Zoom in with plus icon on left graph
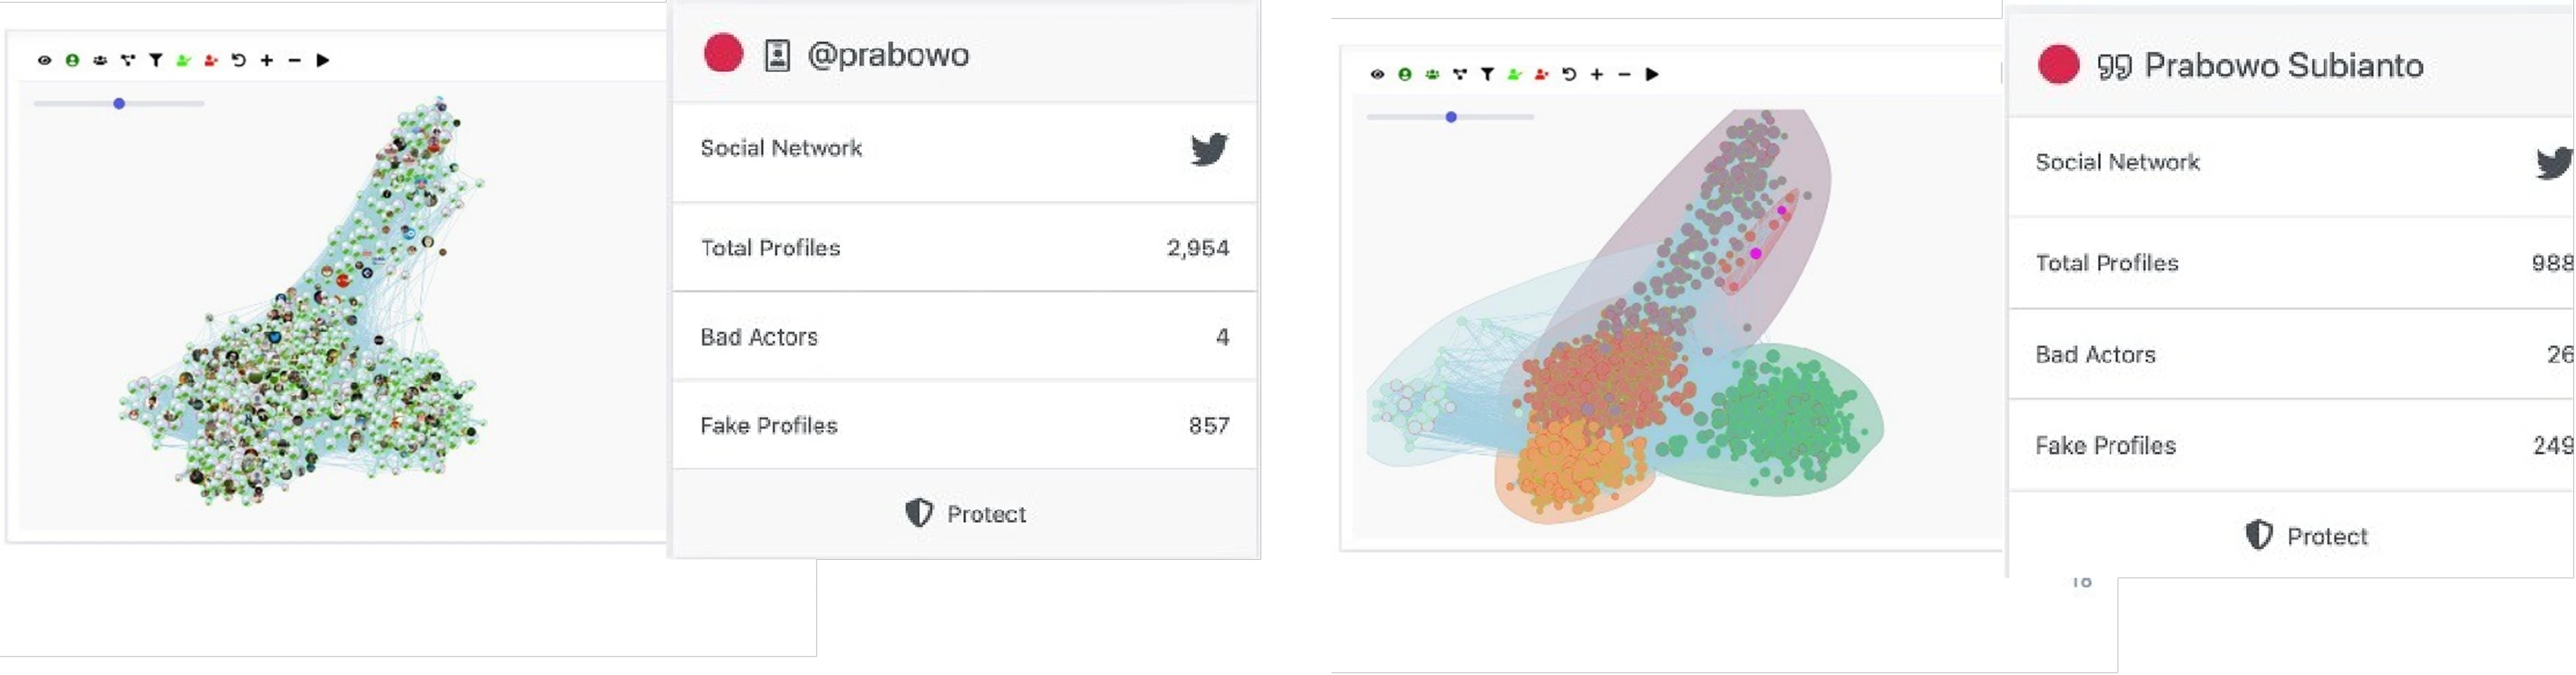 (x=266, y=60)
